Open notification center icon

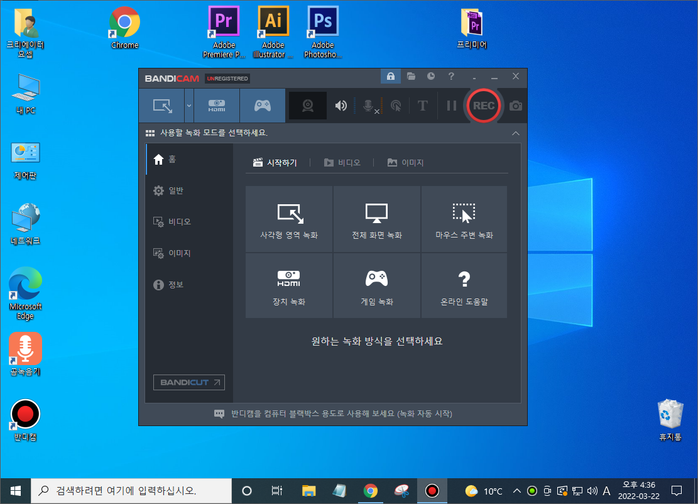(677, 491)
